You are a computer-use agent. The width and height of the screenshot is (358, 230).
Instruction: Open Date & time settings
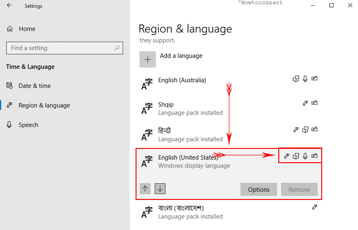(34, 86)
